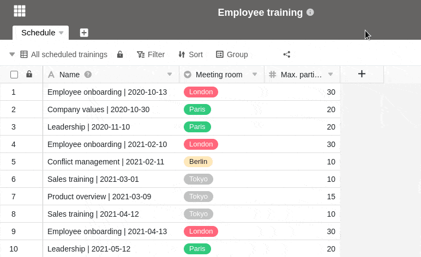Open Meeting room column dropdown arrow
421x257 pixels.
(x=255, y=75)
